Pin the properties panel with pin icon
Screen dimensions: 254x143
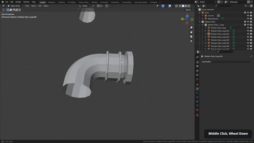(251, 56)
